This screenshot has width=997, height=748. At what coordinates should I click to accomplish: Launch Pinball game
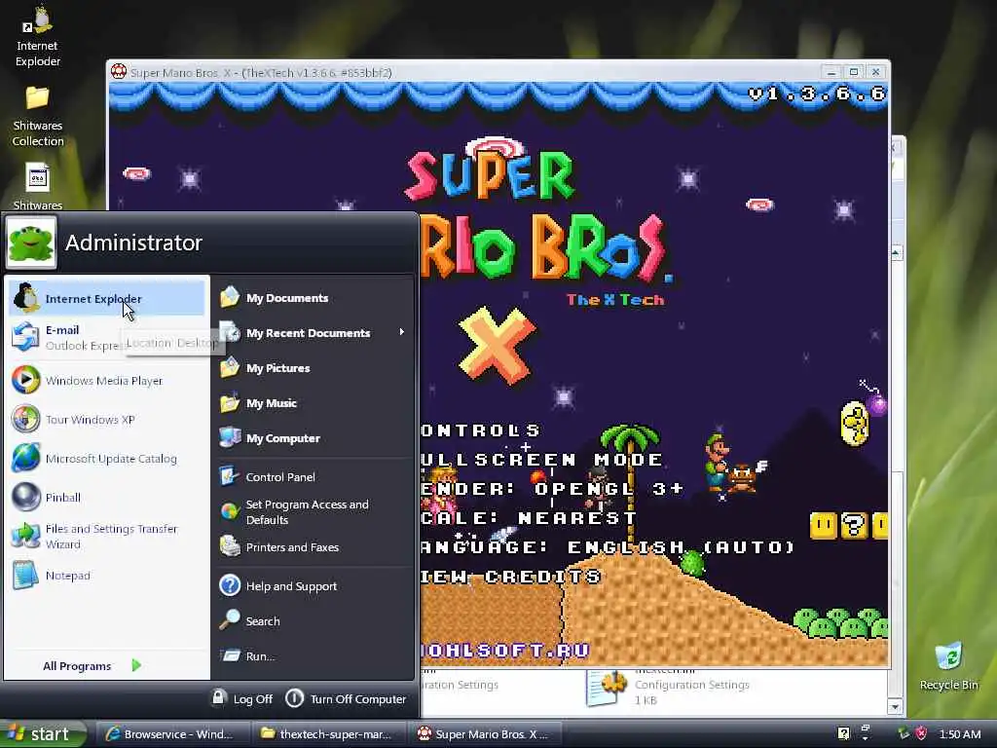(x=106, y=498)
